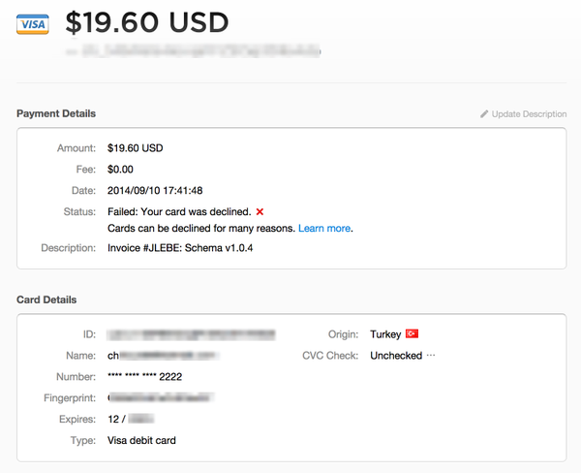Click the Turkey flag icon

tap(412, 333)
